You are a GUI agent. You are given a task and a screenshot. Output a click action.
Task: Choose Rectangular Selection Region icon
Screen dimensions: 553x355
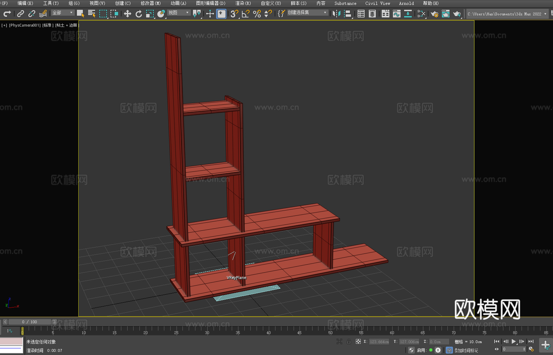coord(103,14)
